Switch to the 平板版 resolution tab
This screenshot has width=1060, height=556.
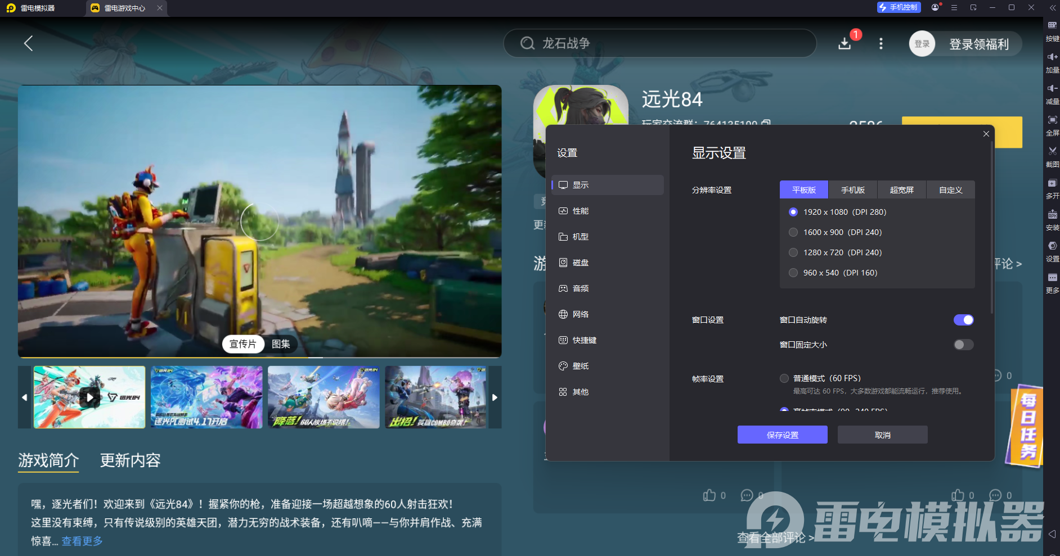pyautogui.click(x=804, y=190)
